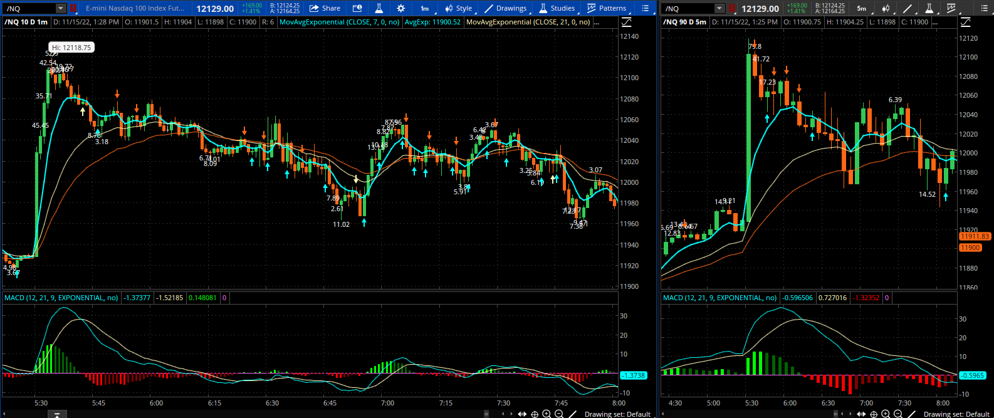Zoom in on the left chart

point(547,414)
